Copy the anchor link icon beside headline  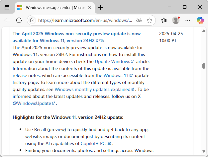(102, 40)
